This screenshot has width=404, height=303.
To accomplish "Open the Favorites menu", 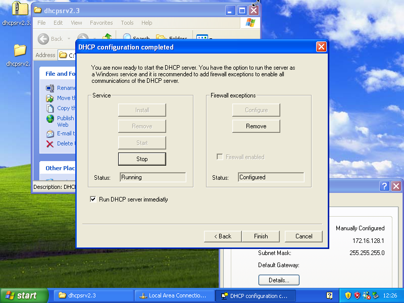I will coord(101,23).
